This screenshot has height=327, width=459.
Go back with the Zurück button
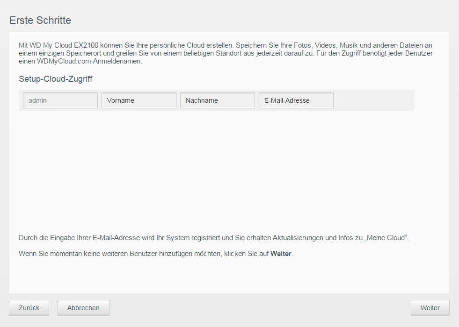[29, 308]
